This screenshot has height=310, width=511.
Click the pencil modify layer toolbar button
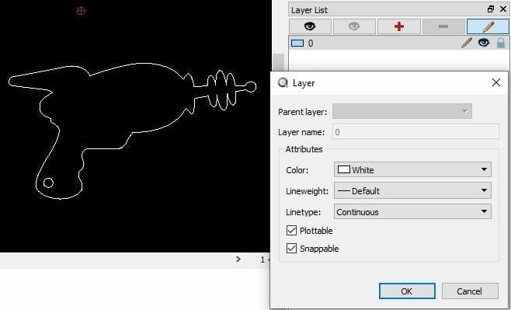click(488, 26)
